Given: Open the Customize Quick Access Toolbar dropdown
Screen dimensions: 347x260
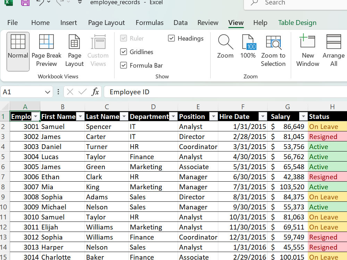Looking at the screenshot, I should tap(80, 2).
